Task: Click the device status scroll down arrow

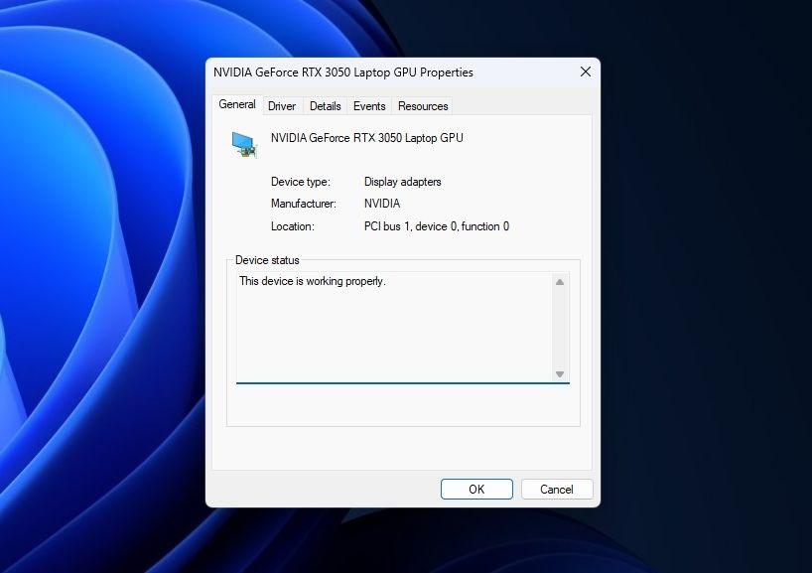Action: pos(560,374)
